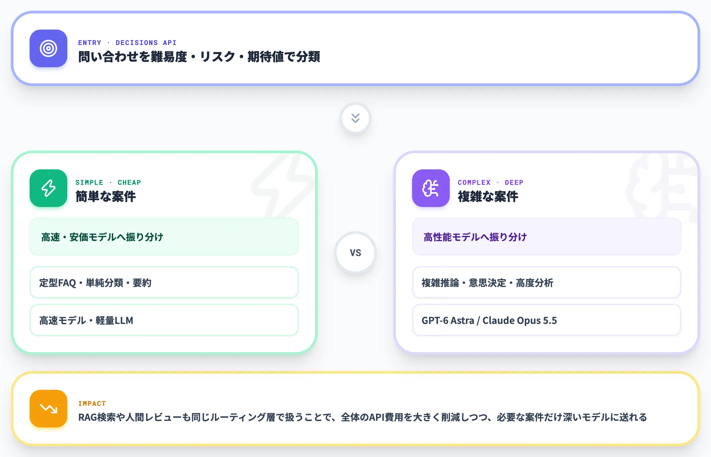The image size is (711, 457).
Task: Click the green lightning bolt icon
Action: [48, 188]
